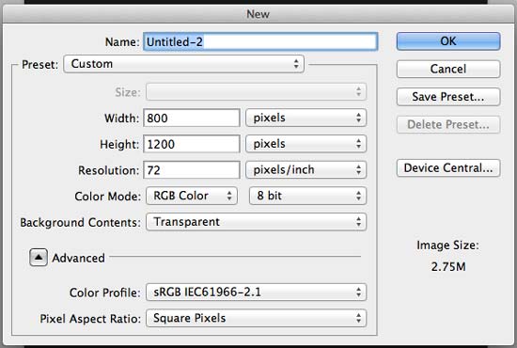Image resolution: width=517 pixels, height=348 pixels.
Task: Click Save Preset button
Action: point(448,97)
